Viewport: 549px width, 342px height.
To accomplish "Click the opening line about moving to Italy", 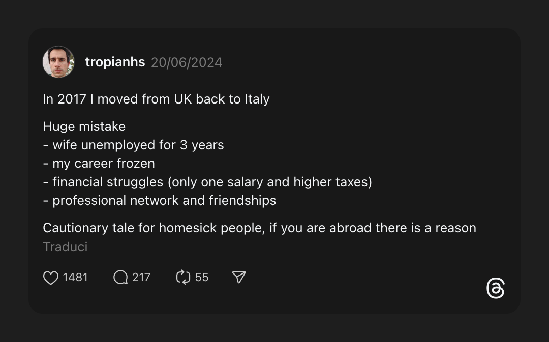I will (156, 99).
